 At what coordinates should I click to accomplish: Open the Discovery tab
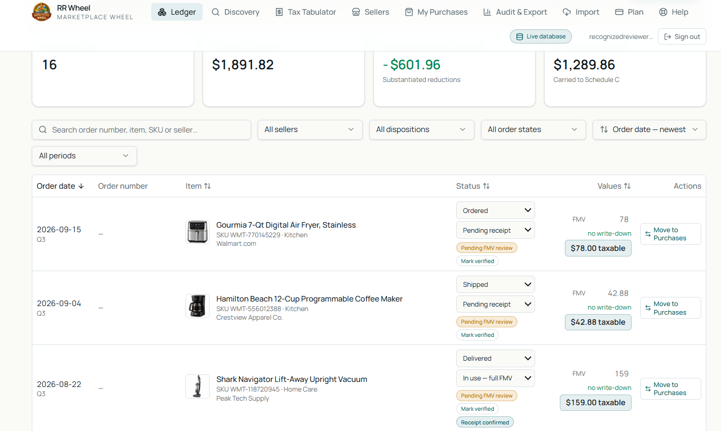(235, 12)
